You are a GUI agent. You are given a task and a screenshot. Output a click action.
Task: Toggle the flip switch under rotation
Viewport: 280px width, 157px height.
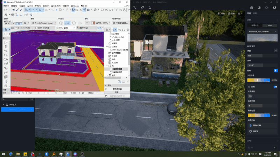click(x=275, y=70)
